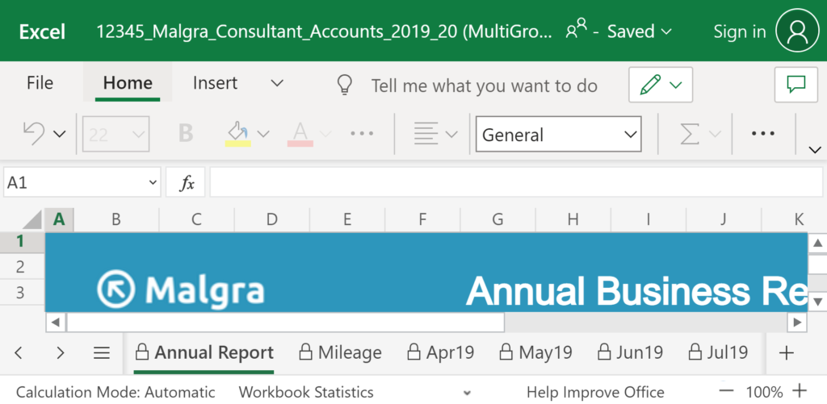
Task: Open the font size 22 box
Action: pos(116,135)
